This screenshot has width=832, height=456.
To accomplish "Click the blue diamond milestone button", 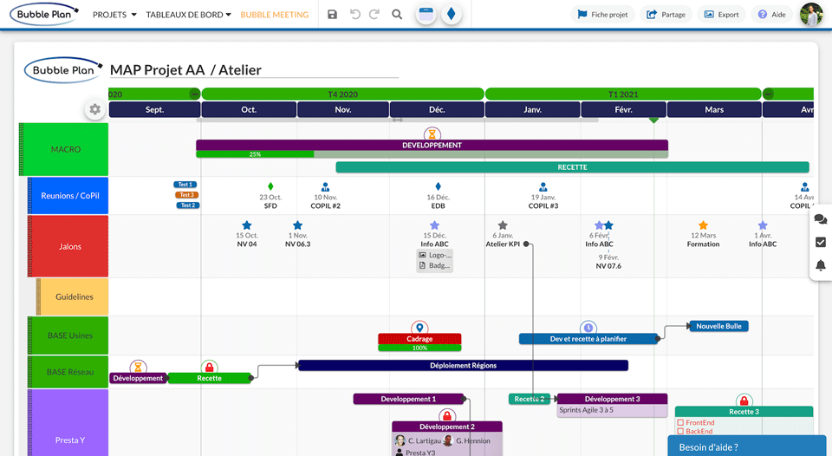I will (x=451, y=15).
